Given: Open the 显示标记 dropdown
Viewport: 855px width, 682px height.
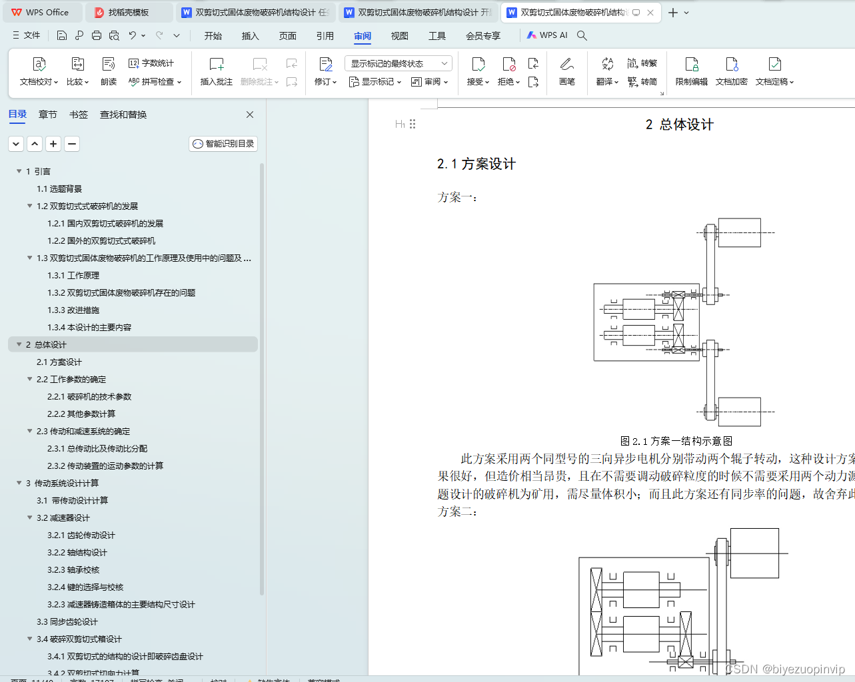Looking at the screenshot, I should coord(375,82).
